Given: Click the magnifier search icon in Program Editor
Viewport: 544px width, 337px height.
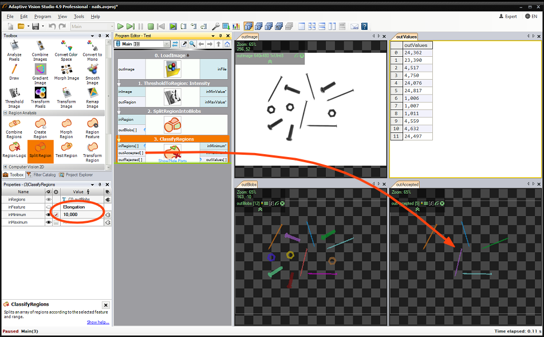Looking at the screenshot, I should (192, 44).
